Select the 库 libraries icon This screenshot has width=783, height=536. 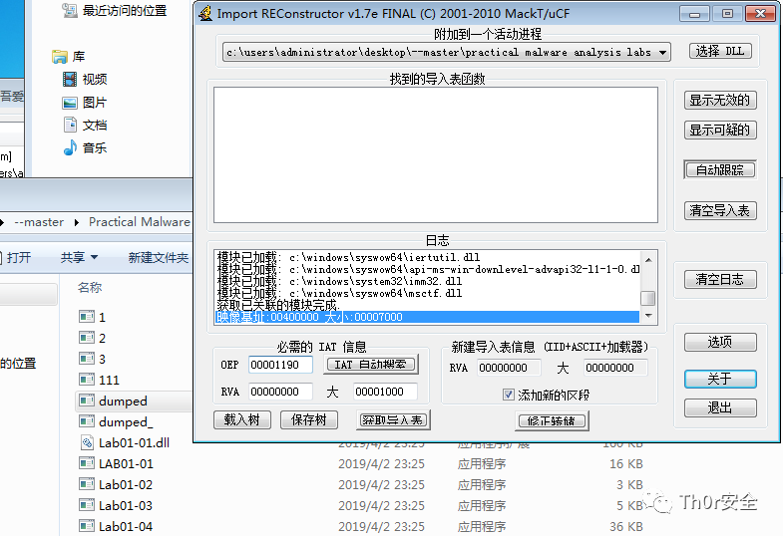point(60,57)
